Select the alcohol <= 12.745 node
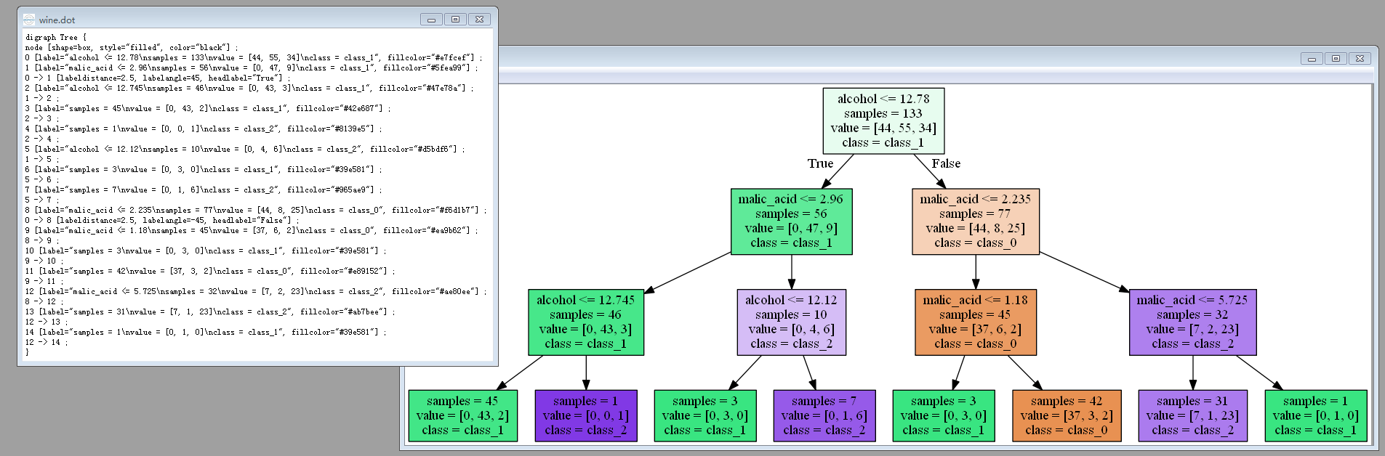Screen dimensions: 1385x456 pos(586,322)
